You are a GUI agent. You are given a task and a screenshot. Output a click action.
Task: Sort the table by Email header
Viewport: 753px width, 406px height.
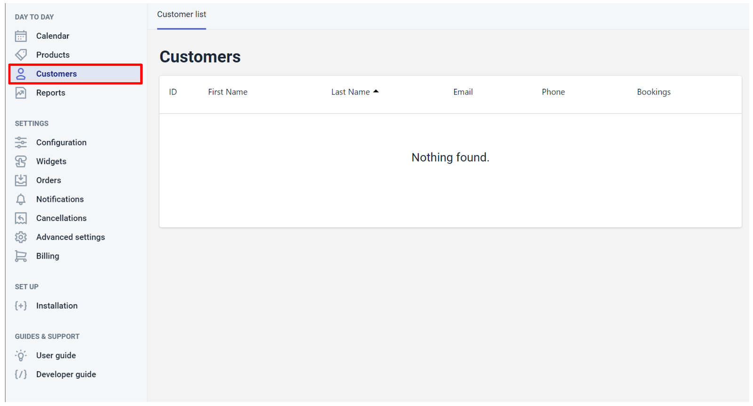click(x=463, y=92)
